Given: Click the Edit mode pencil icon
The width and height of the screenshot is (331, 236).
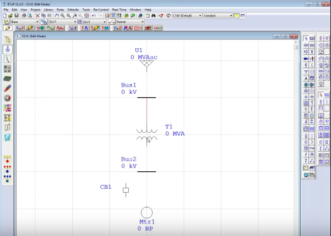Looking at the screenshot, I should [x=8, y=28].
